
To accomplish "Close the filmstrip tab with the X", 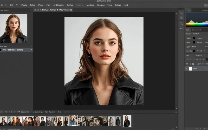I will 69,112.
